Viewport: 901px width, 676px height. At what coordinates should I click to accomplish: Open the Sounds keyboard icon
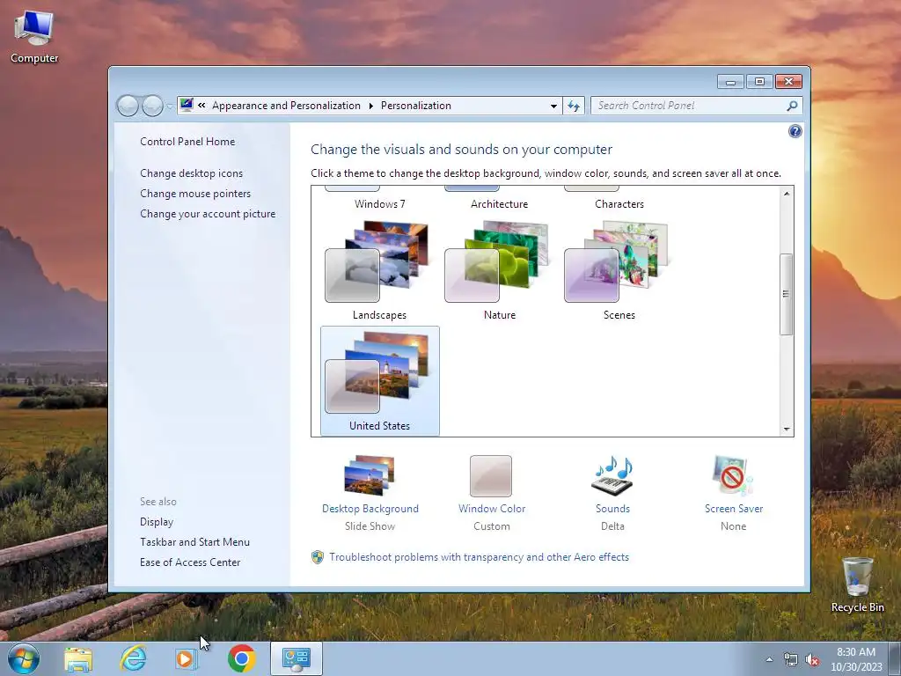coord(612,475)
